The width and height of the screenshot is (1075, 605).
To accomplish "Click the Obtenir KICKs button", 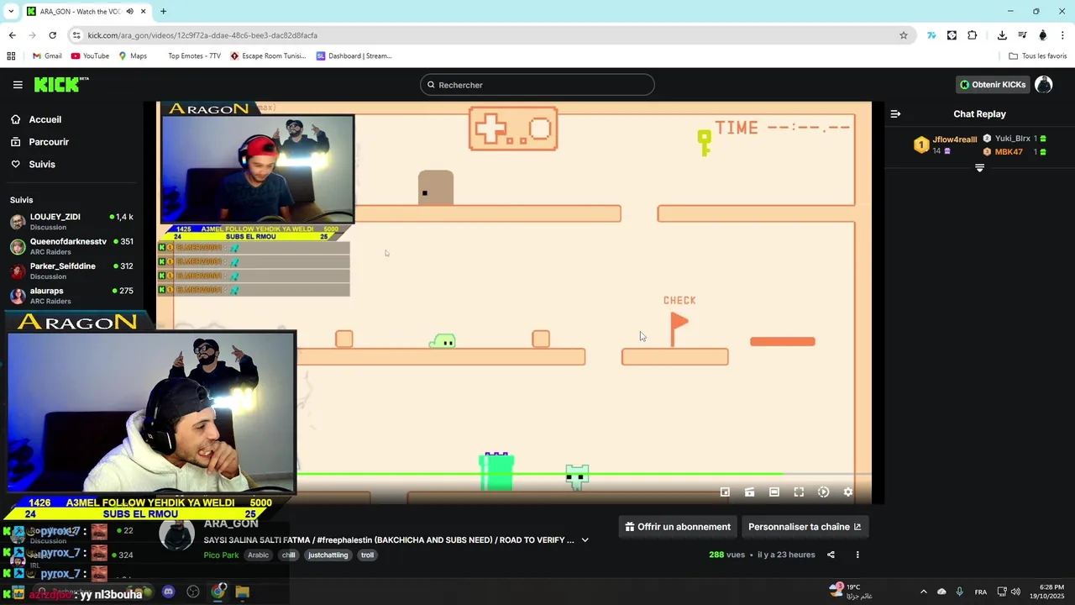I will (993, 85).
